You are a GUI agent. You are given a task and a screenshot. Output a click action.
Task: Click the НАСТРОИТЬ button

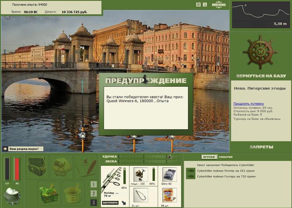[110, 203]
